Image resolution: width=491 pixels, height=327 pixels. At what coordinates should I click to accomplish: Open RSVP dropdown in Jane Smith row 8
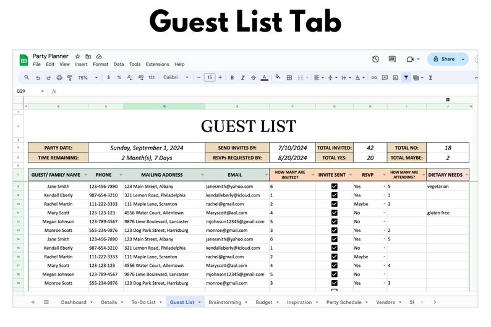tap(384, 186)
